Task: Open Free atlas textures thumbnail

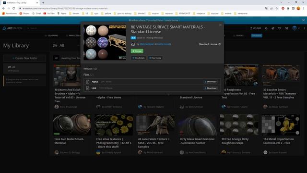Action: (x=114, y=125)
